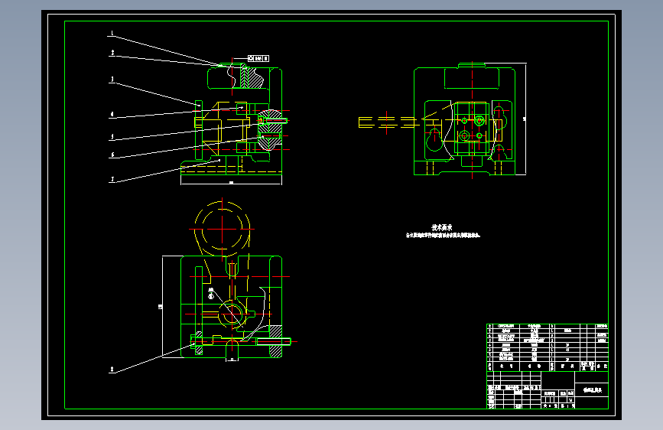Viewport: 663px width, 430px height.
Task: Click the vertical dimension left of top view
Action: [161, 306]
